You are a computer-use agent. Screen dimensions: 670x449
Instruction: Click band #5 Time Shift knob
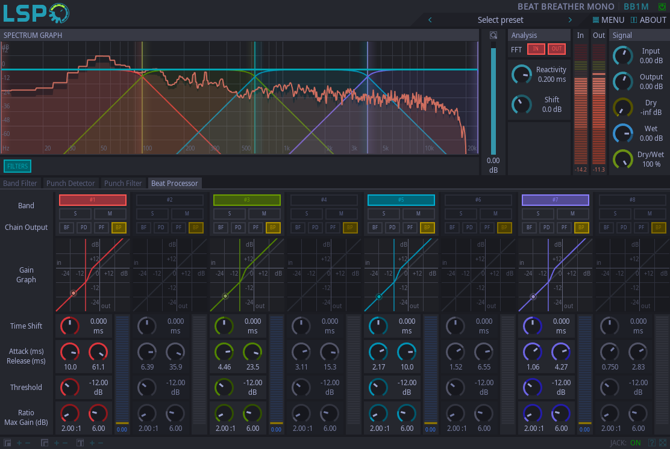click(x=378, y=326)
